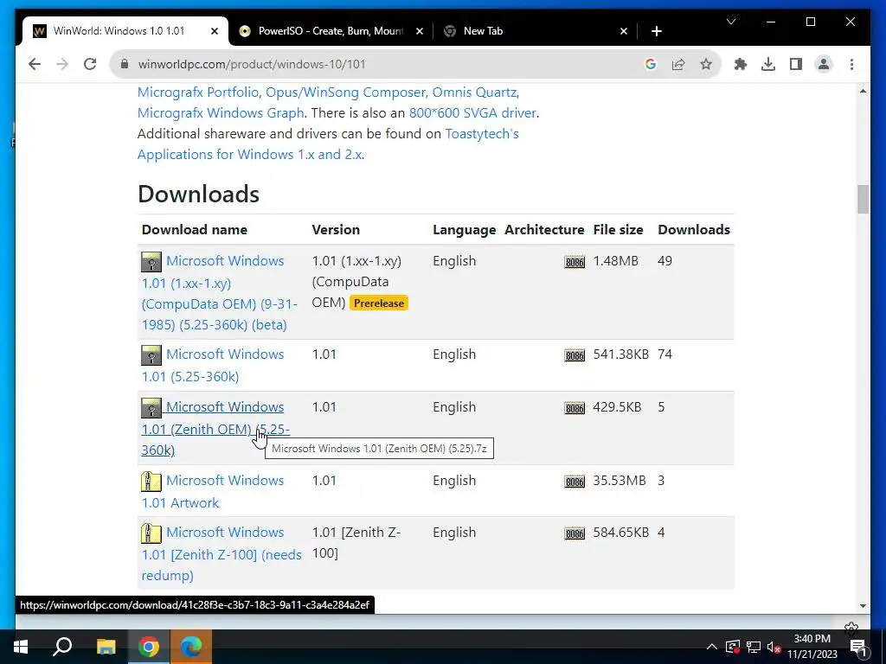
Task: Click the Downloads column header
Action: coord(694,230)
